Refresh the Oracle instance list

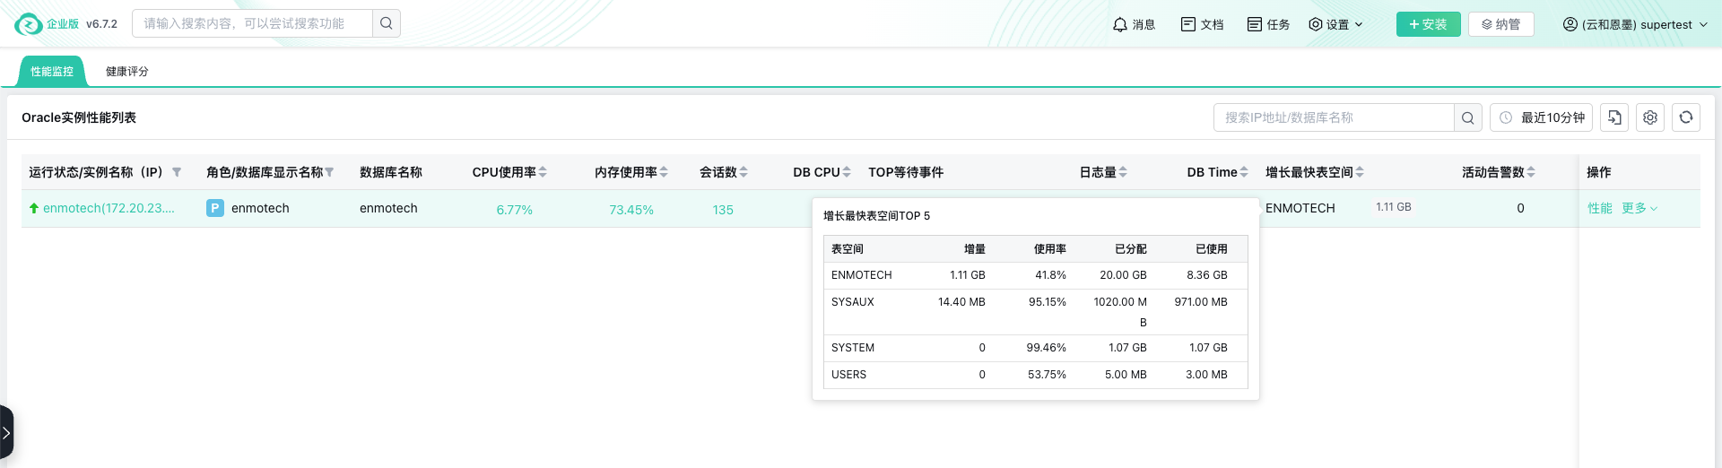click(x=1686, y=117)
